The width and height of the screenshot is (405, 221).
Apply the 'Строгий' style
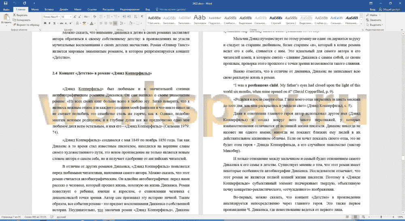(x=276, y=20)
